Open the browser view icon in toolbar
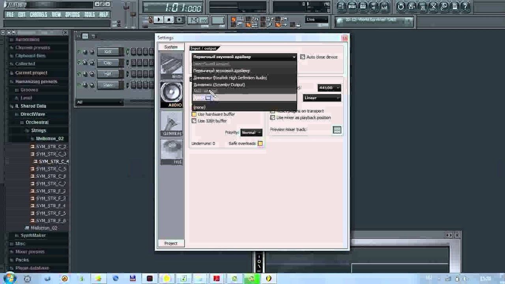The height and width of the screenshot is (284, 505). tap(373, 6)
